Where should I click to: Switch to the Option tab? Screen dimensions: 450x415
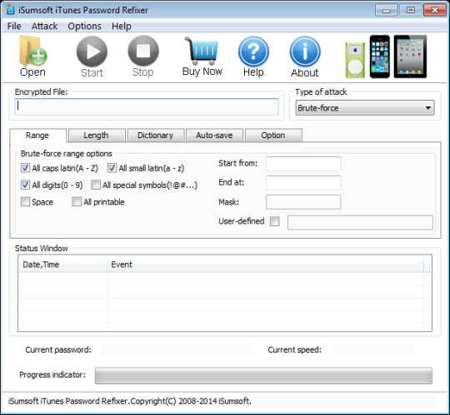pyautogui.click(x=273, y=136)
